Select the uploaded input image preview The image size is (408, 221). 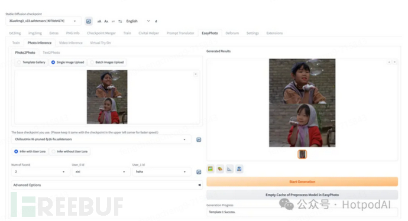click(x=107, y=97)
